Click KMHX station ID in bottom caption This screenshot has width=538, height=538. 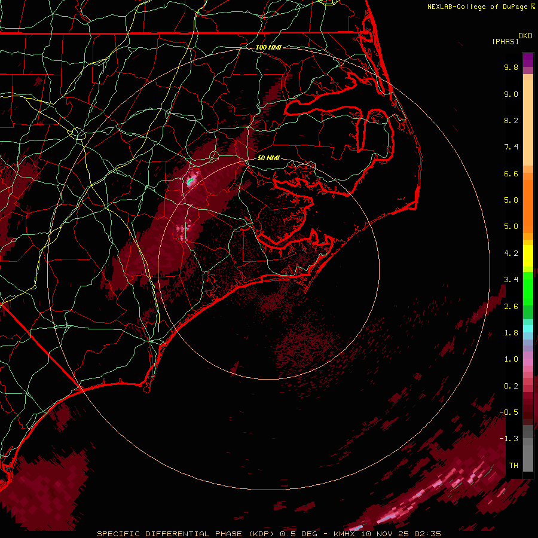344,534
